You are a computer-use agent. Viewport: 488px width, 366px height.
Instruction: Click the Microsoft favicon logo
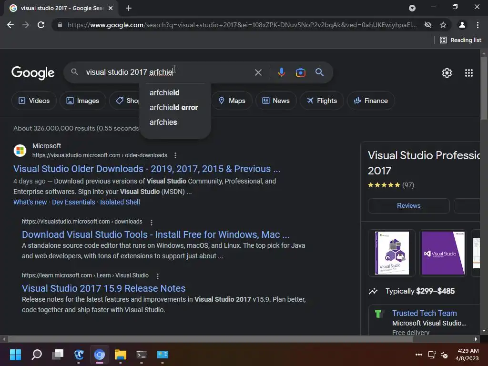[20, 151]
